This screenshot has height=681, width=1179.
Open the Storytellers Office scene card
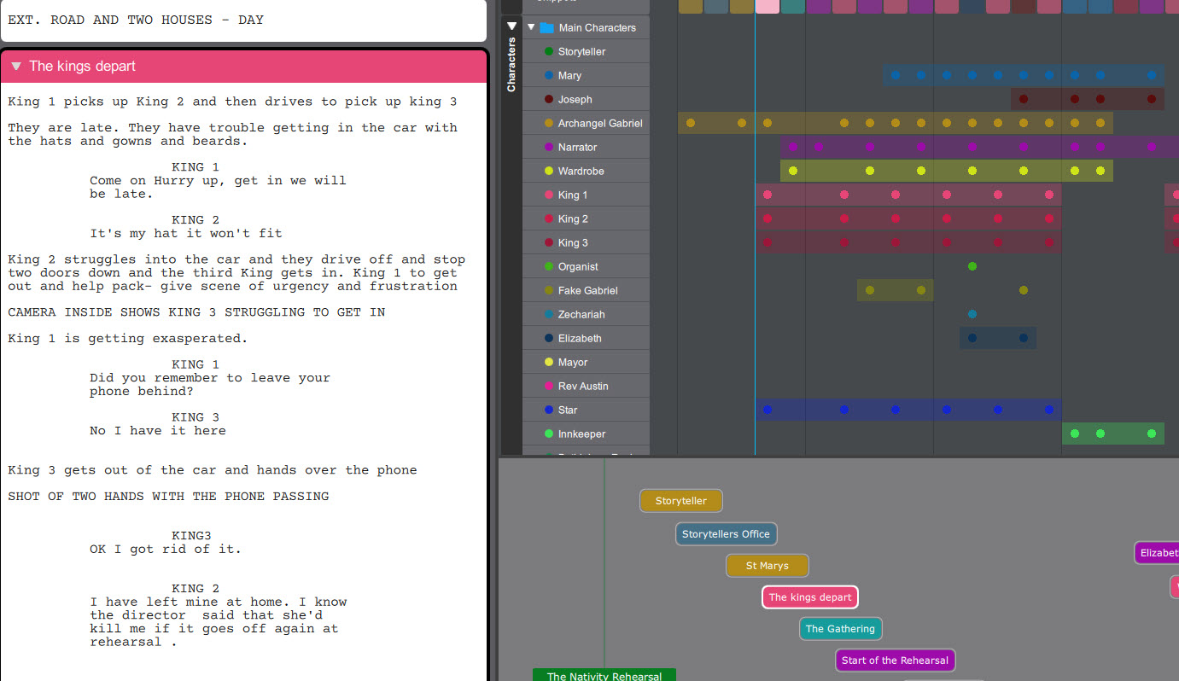[x=726, y=534]
